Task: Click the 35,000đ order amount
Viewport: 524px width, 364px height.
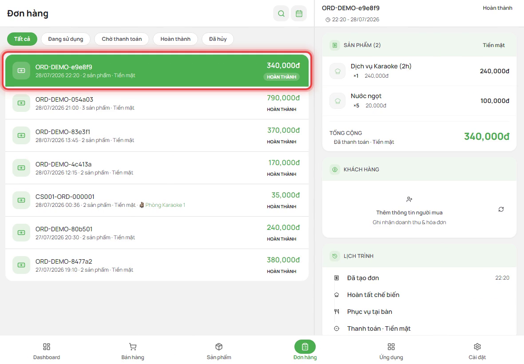Action: point(286,195)
